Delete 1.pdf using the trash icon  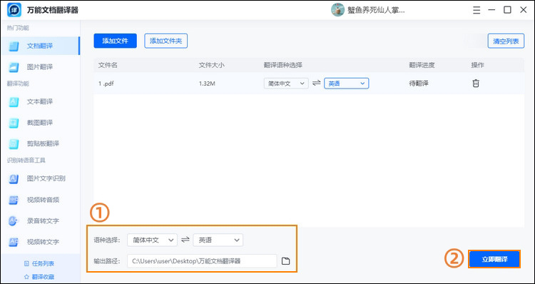(x=476, y=83)
